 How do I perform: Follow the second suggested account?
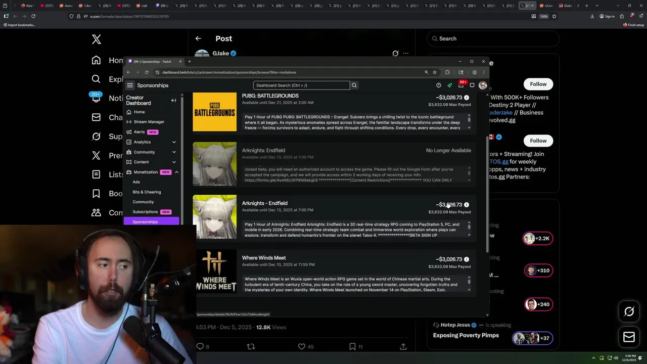[x=538, y=141]
